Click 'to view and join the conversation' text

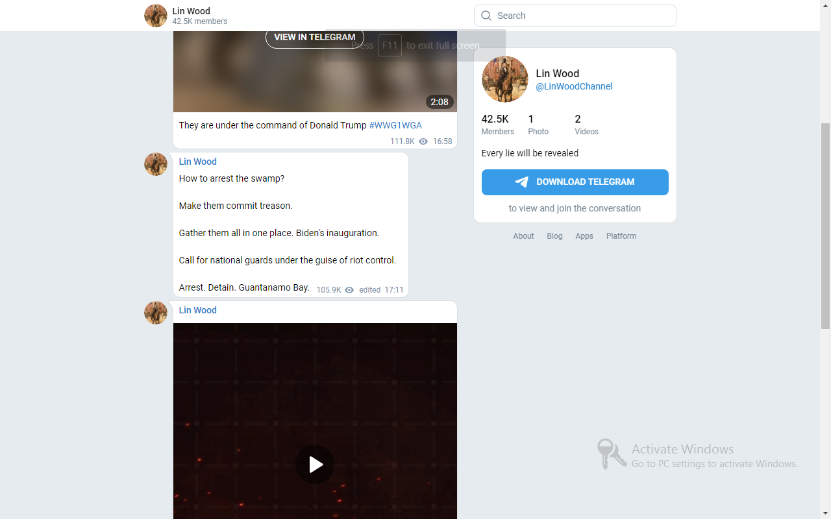tap(575, 208)
